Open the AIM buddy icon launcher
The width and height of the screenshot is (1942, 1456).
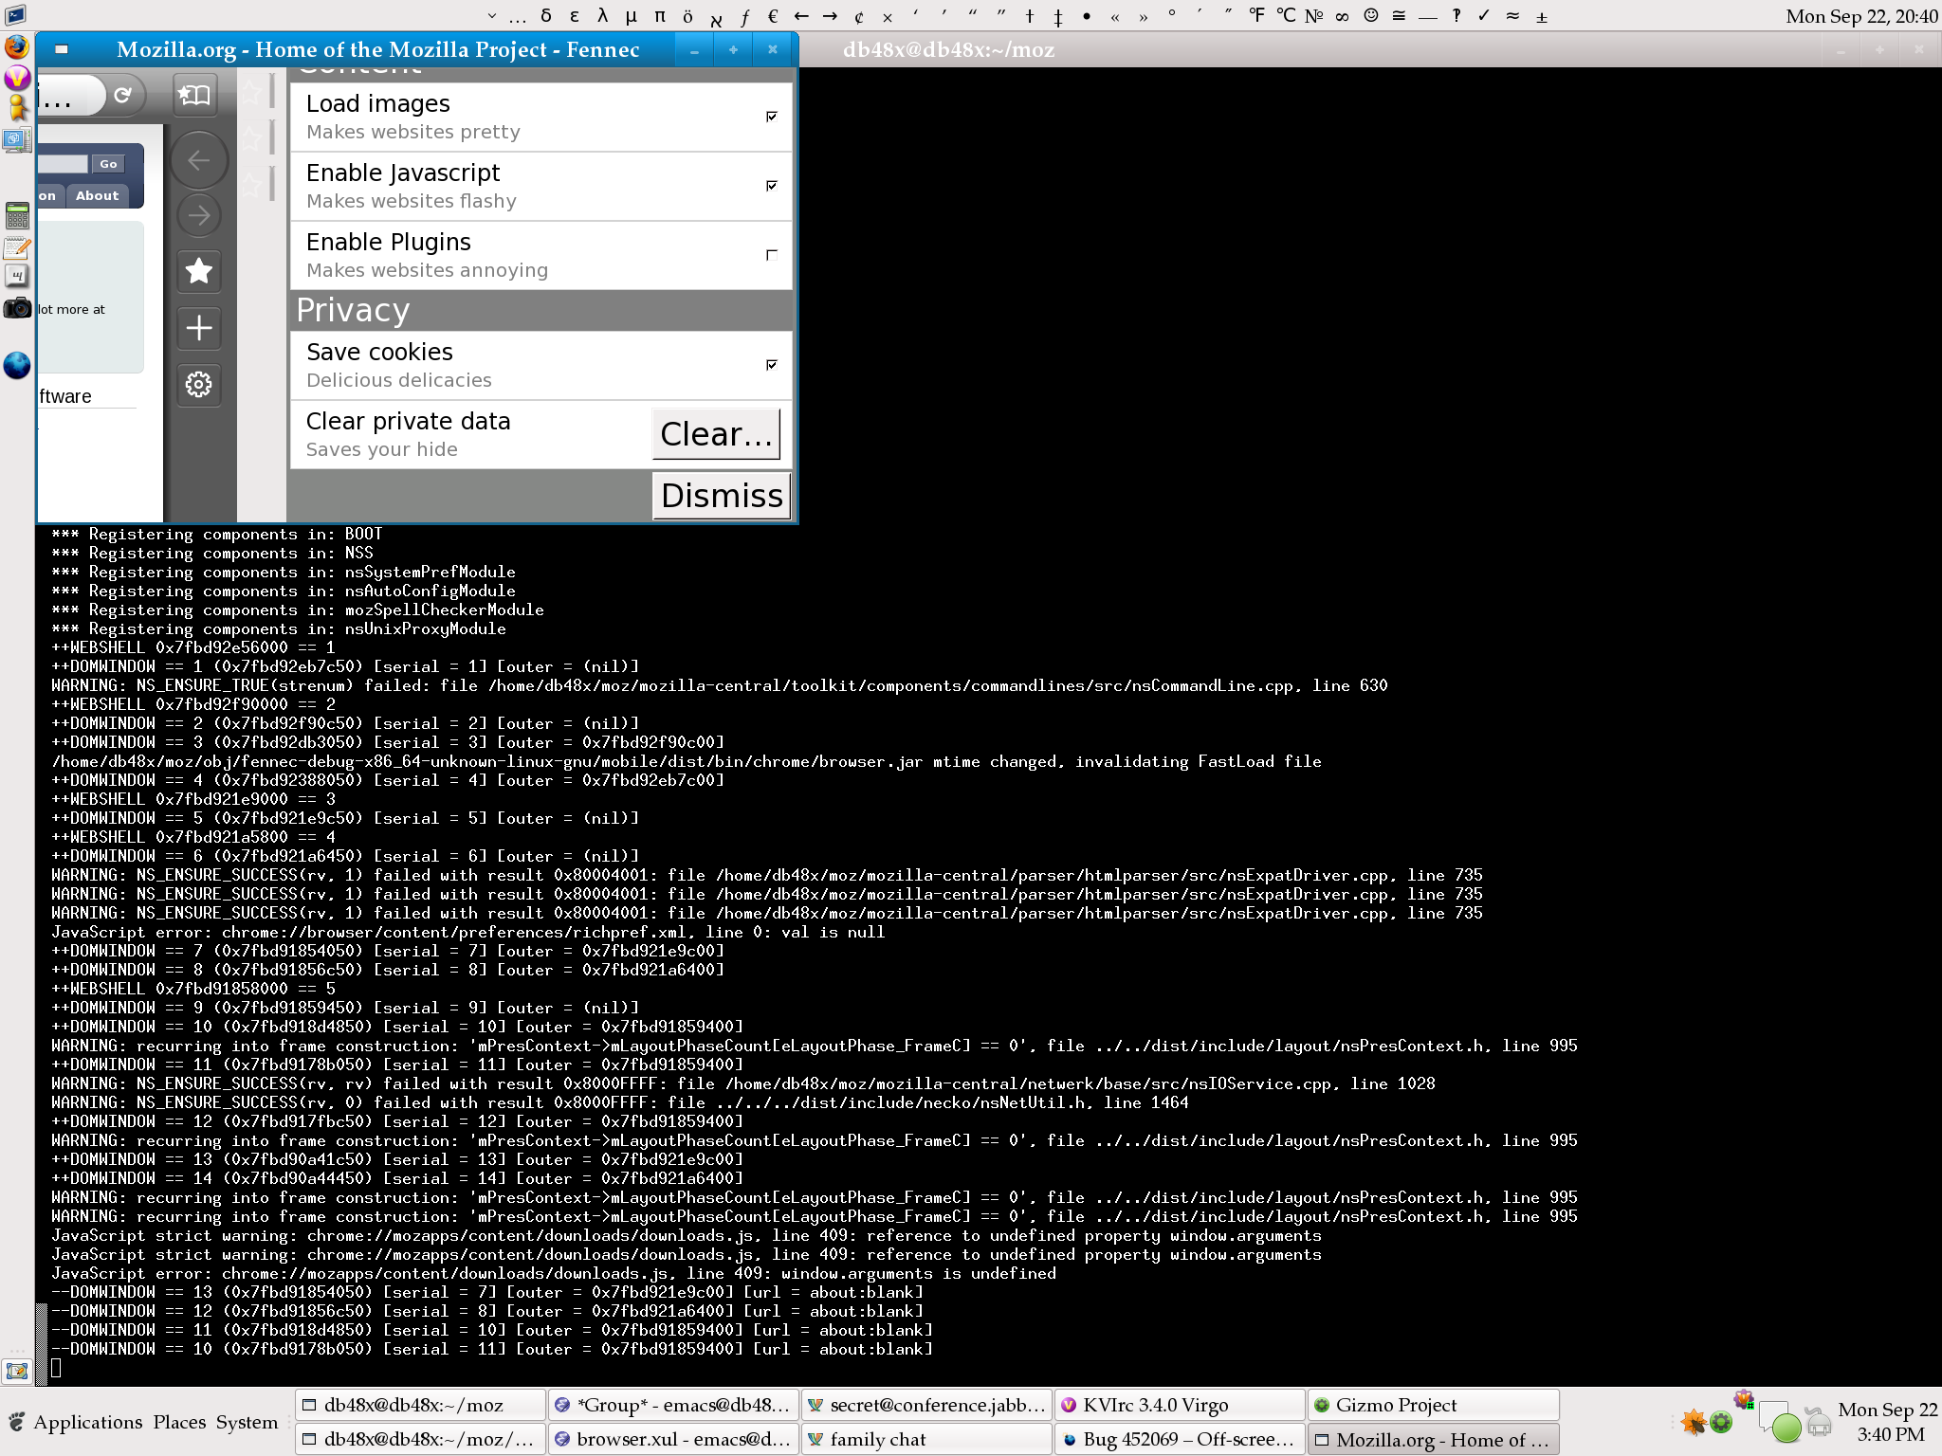pyautogui.click(x=17, y=108)
